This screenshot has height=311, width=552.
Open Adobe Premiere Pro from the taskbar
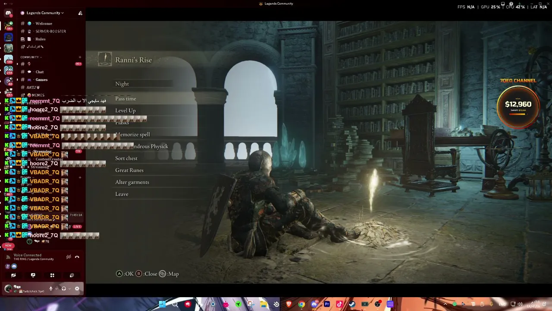(x=327, y=304)
